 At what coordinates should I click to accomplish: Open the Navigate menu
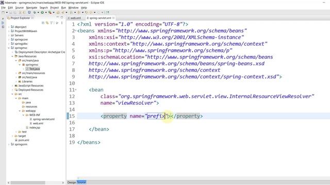point(31,8)
